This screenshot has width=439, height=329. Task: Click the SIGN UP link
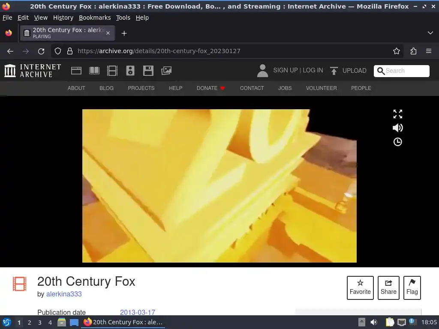click(x=285, y=70)
